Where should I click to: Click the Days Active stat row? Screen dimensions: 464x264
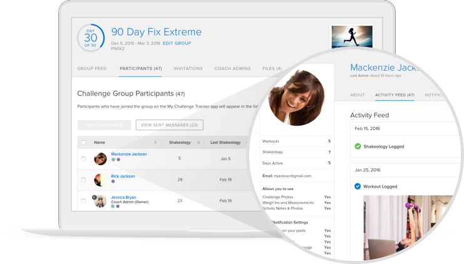click(297, 163)
